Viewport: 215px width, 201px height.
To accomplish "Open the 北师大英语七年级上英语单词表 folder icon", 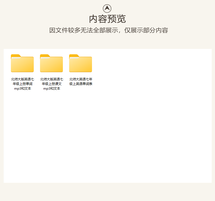I will click(x=81, y=63).
